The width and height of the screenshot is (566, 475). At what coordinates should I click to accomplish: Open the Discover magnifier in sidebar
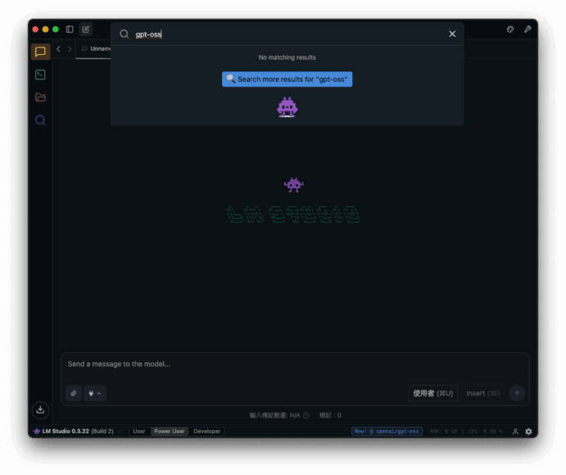tap(40, 120)
